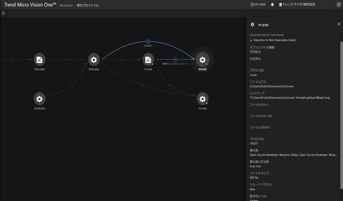Click the edge marker on cmd.exe curved arrow
This screenshot has width=343, height=201.
click(72, 85)
